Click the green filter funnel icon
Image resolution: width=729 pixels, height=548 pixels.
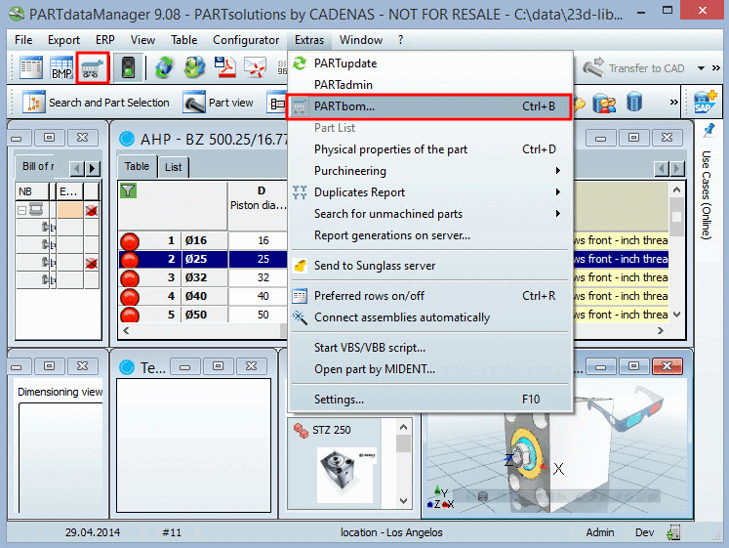[x=128, y=190]
